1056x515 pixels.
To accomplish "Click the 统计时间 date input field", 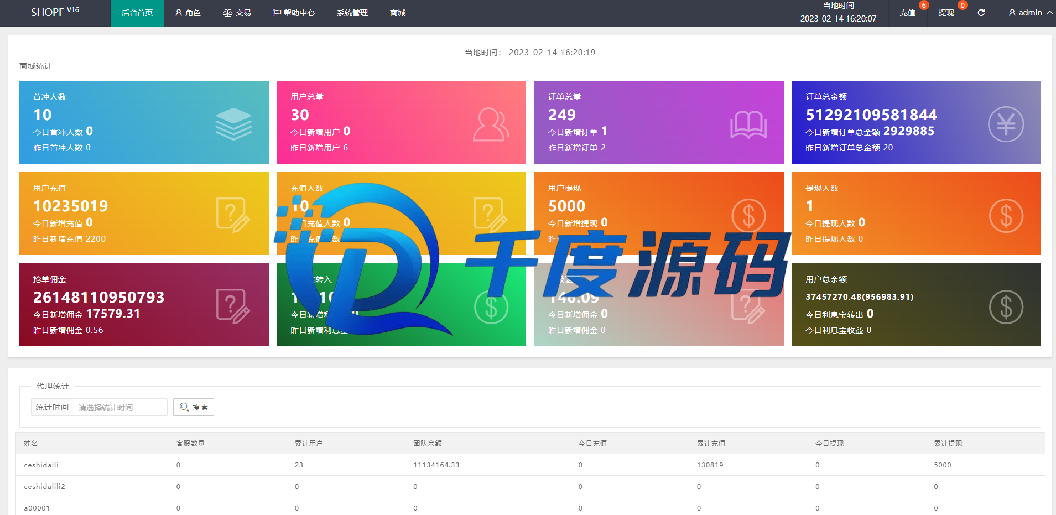I will [120, 407].
